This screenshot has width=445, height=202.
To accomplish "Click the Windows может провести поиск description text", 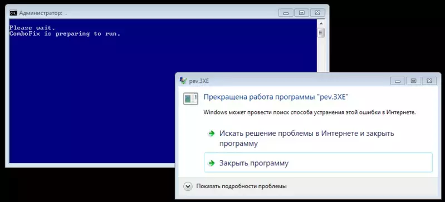I will click(310, 112).
